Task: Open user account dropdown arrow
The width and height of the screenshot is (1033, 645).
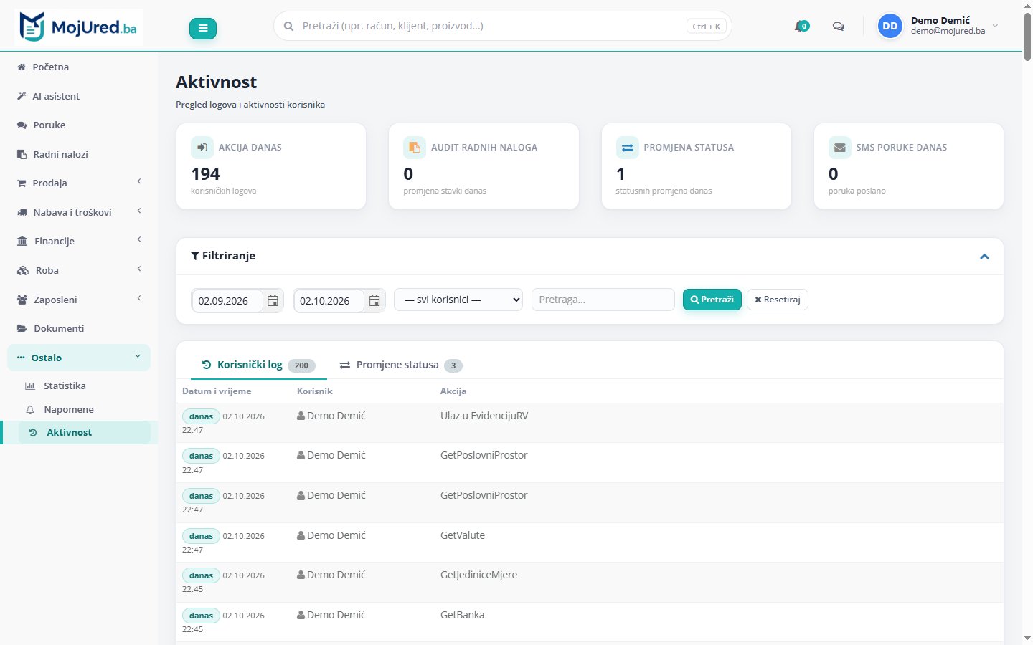Action: 995,26
